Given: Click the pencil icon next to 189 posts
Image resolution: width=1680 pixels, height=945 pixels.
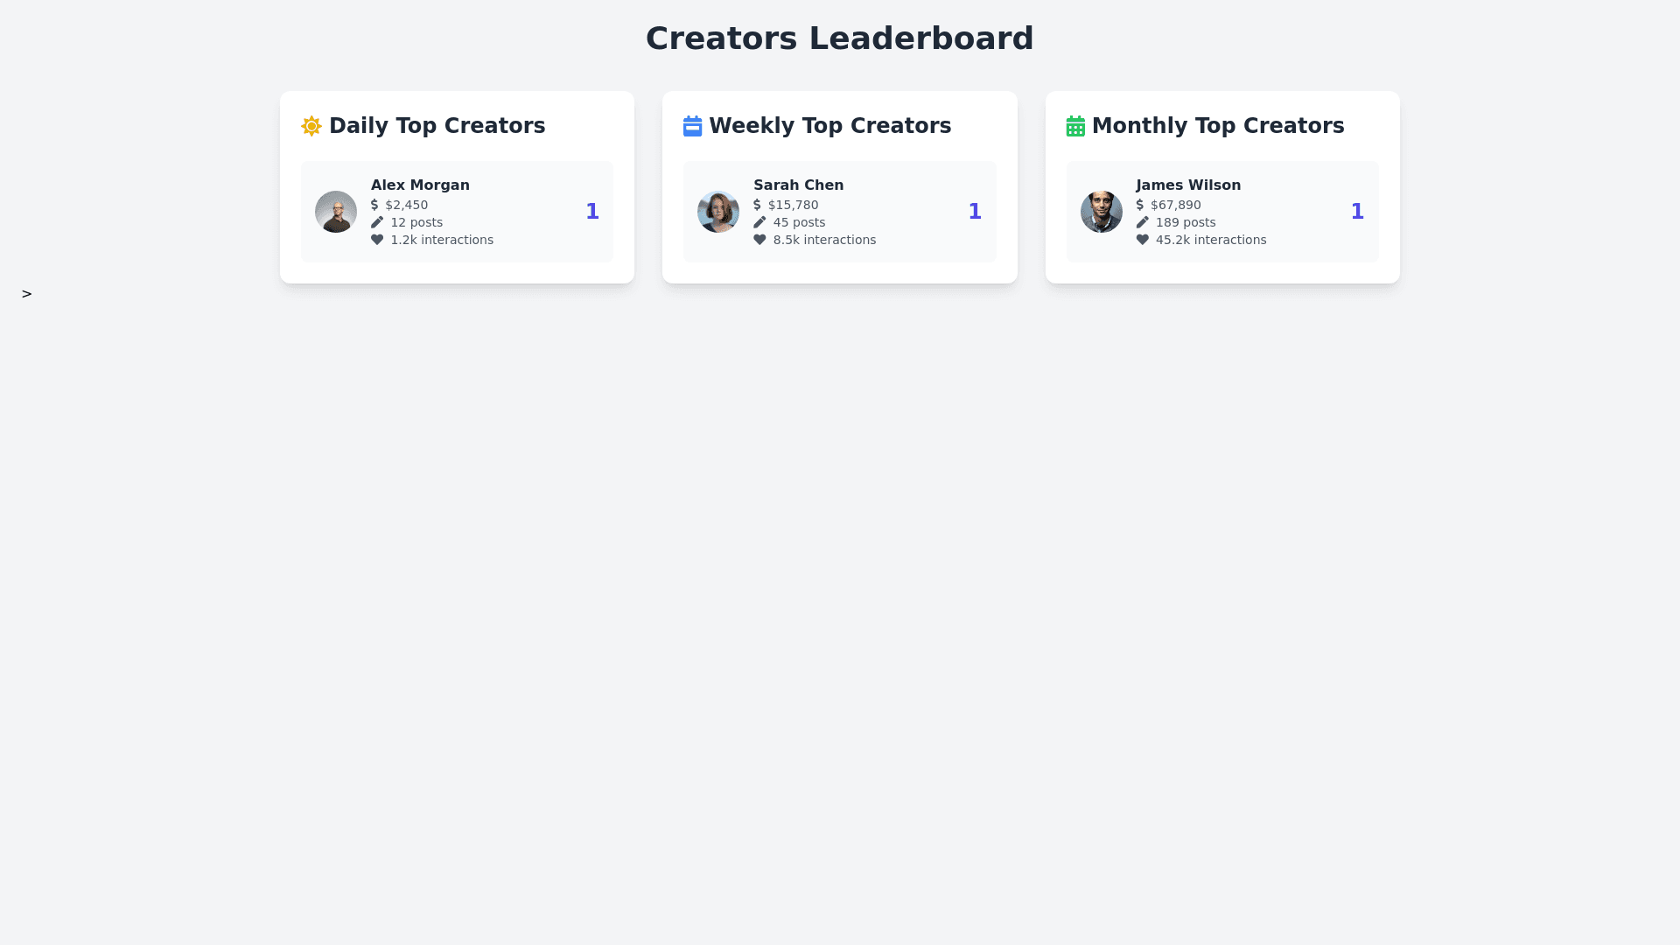Looking at the screenshot, I should pos(1142,222).
